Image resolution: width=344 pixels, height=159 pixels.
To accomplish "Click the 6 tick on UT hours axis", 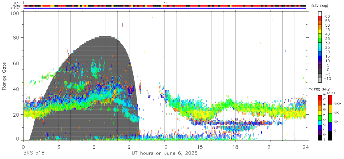I will point(94,147).
